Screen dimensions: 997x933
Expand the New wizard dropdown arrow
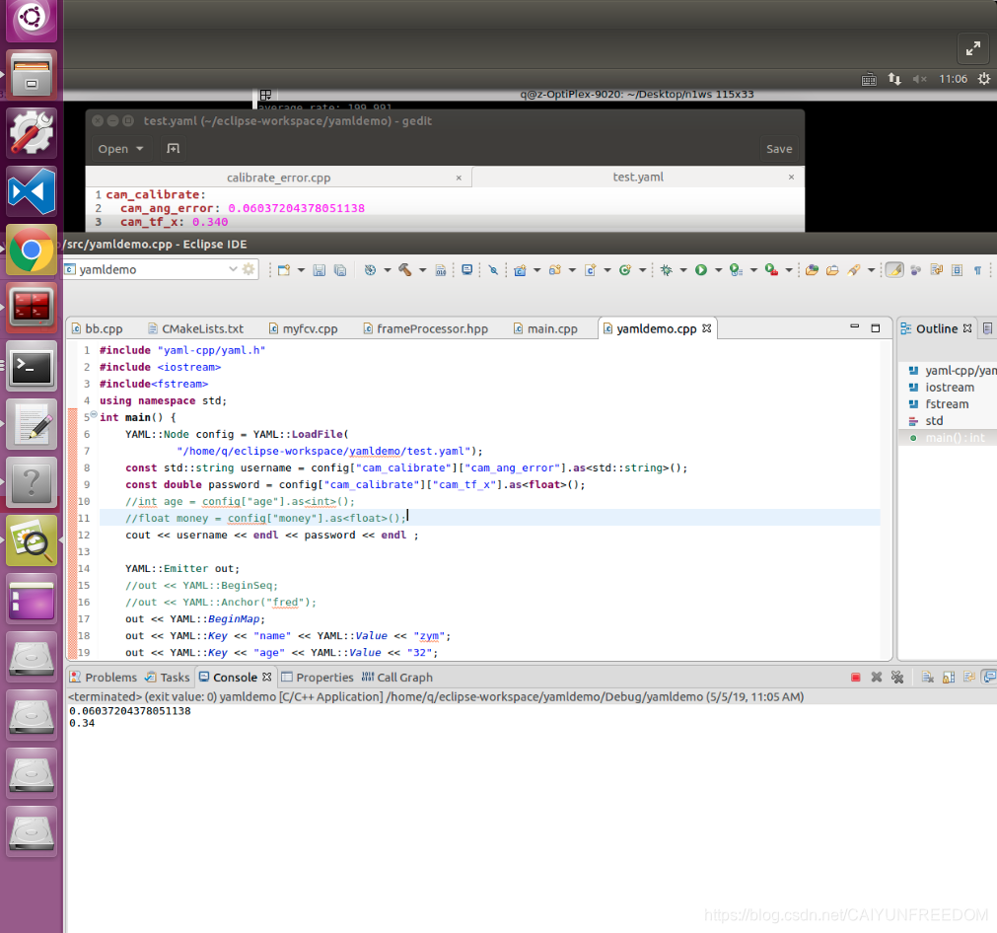(301, 269)
